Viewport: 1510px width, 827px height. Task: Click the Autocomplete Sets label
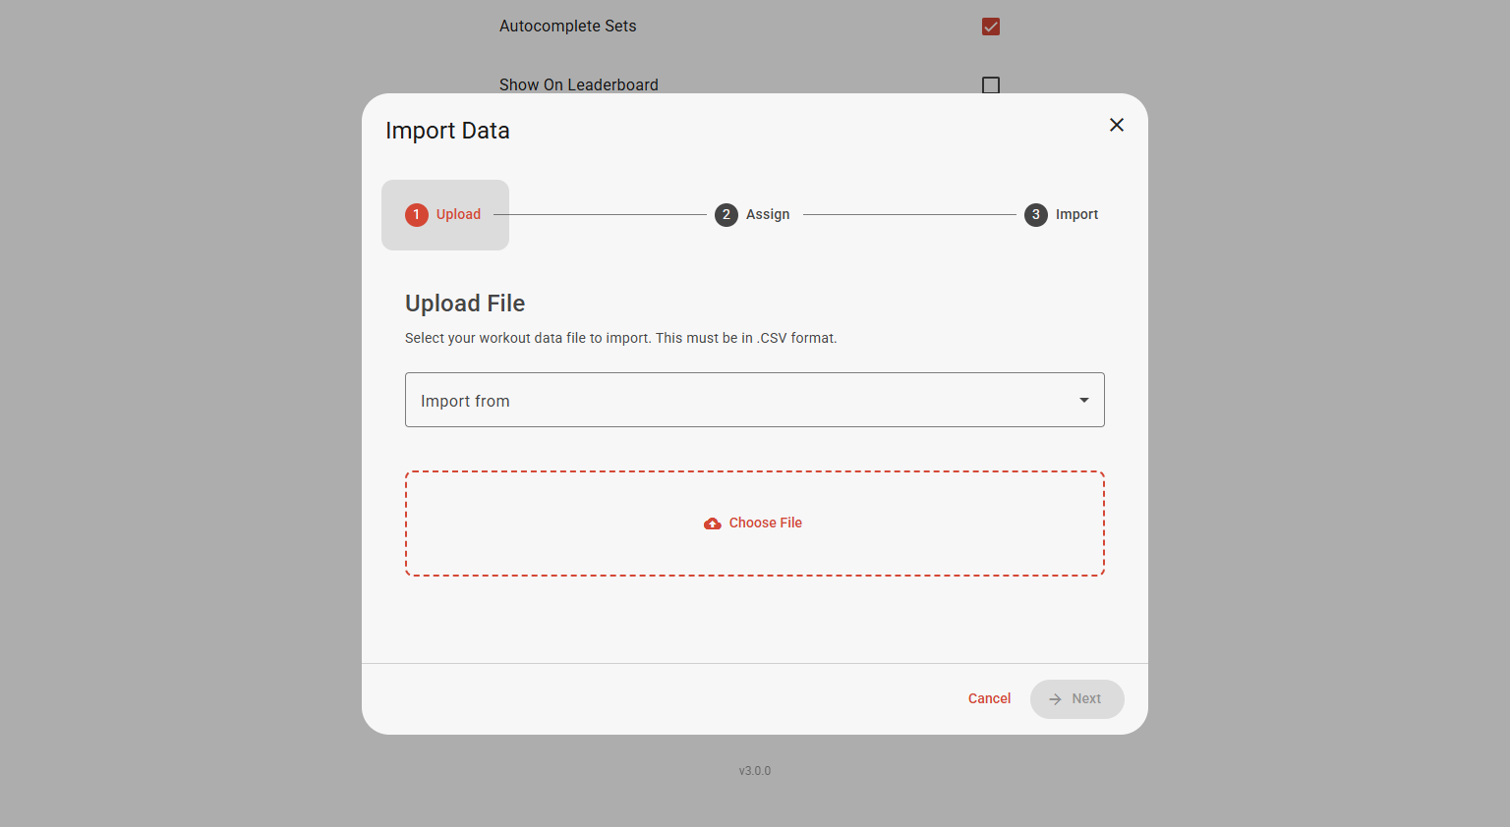[568, 27]
